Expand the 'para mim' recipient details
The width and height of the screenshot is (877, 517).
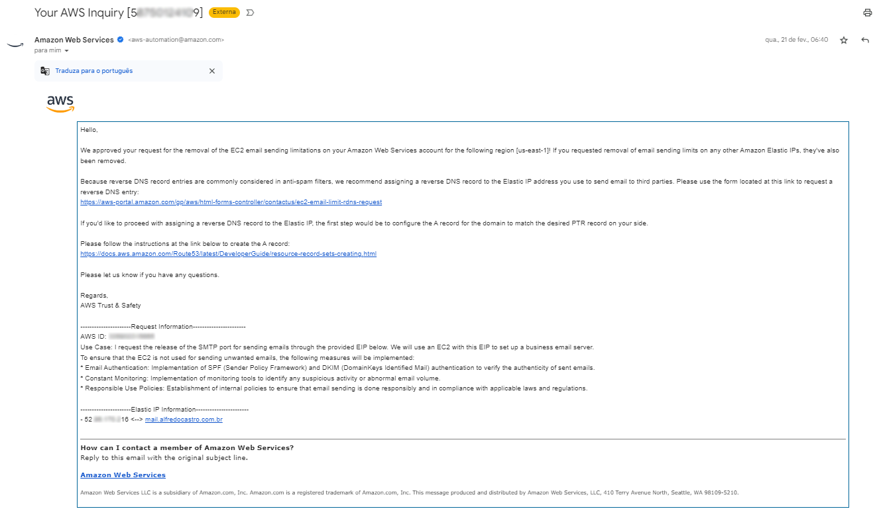pyautogui.click(x=67, y=51)
